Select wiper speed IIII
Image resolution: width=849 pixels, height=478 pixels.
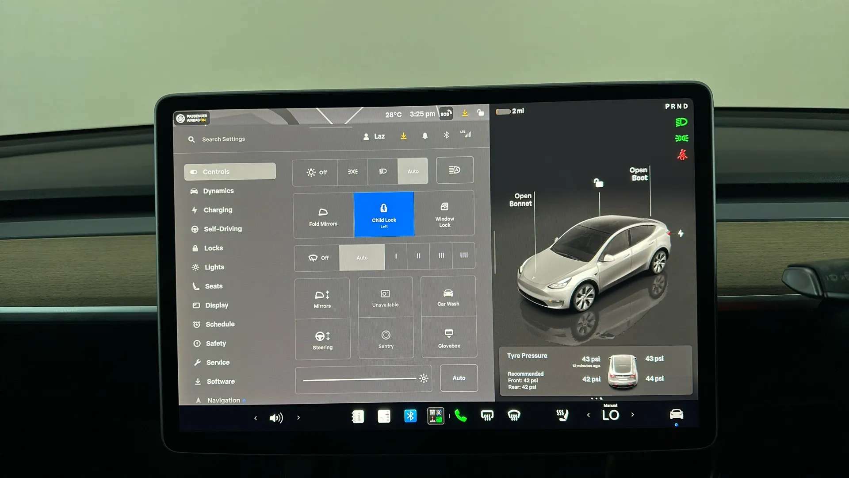click(464, 255)
